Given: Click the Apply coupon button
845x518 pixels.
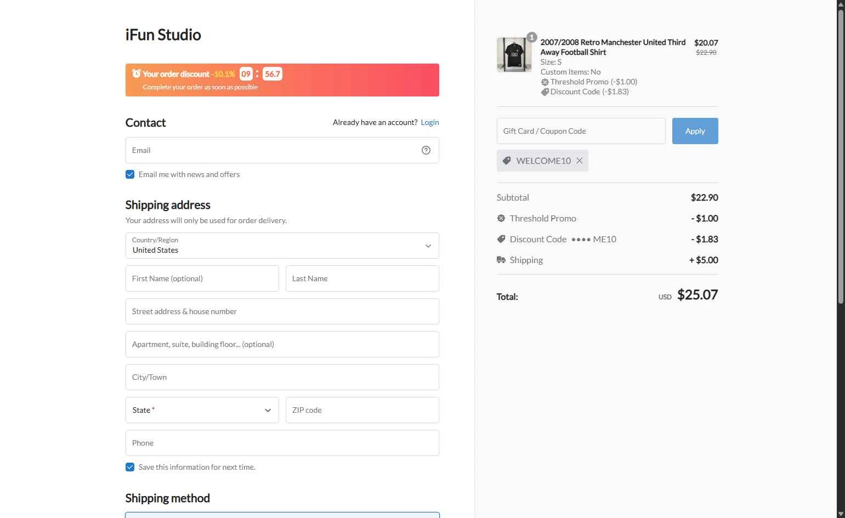Looking at the screenshot, I should [x=695, y=131].
